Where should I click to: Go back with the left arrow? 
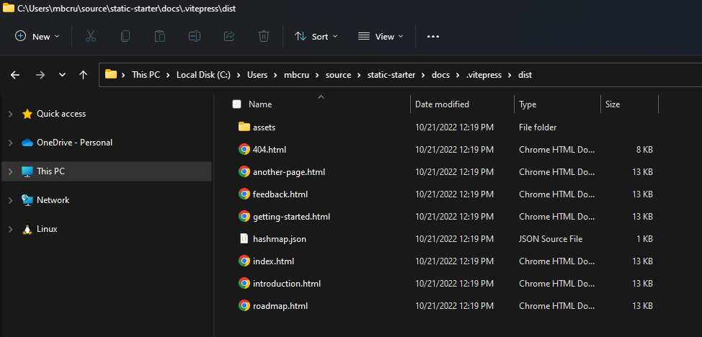(x=15, y=75)
